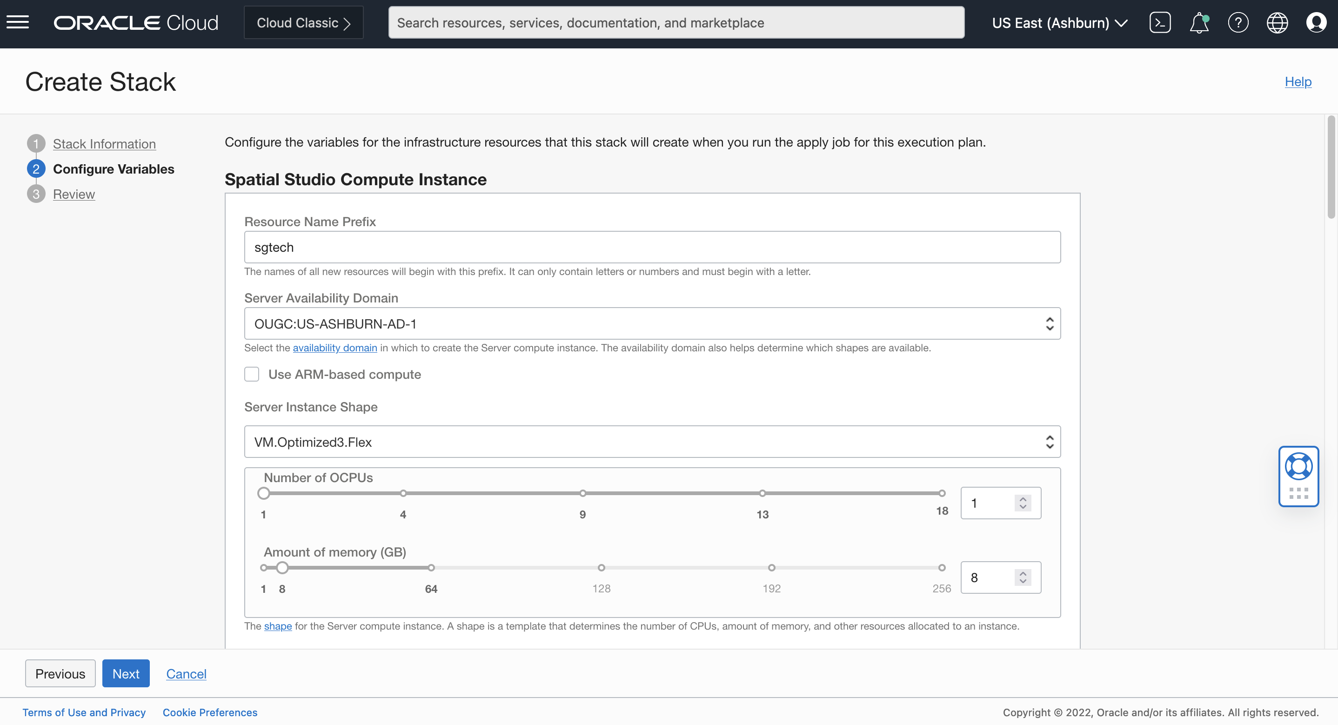1338x725 pixels.
Task: Open the language globe icon
Action: coord(1277,22)
